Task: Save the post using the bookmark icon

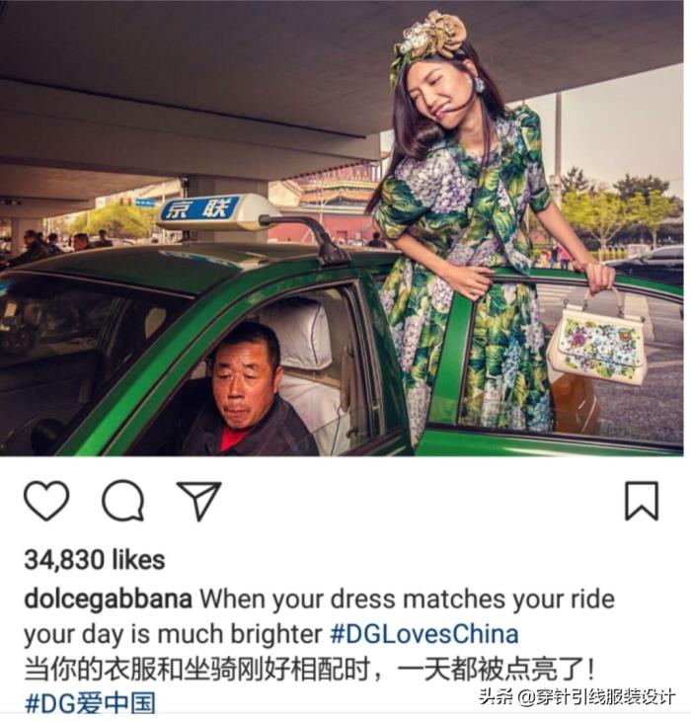Action: click(x=642, y=501)
